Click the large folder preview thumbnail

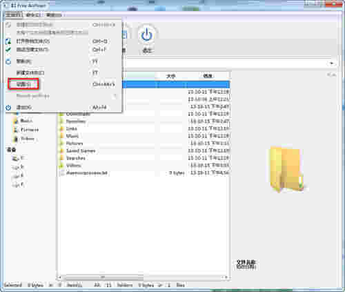point(287,170)
